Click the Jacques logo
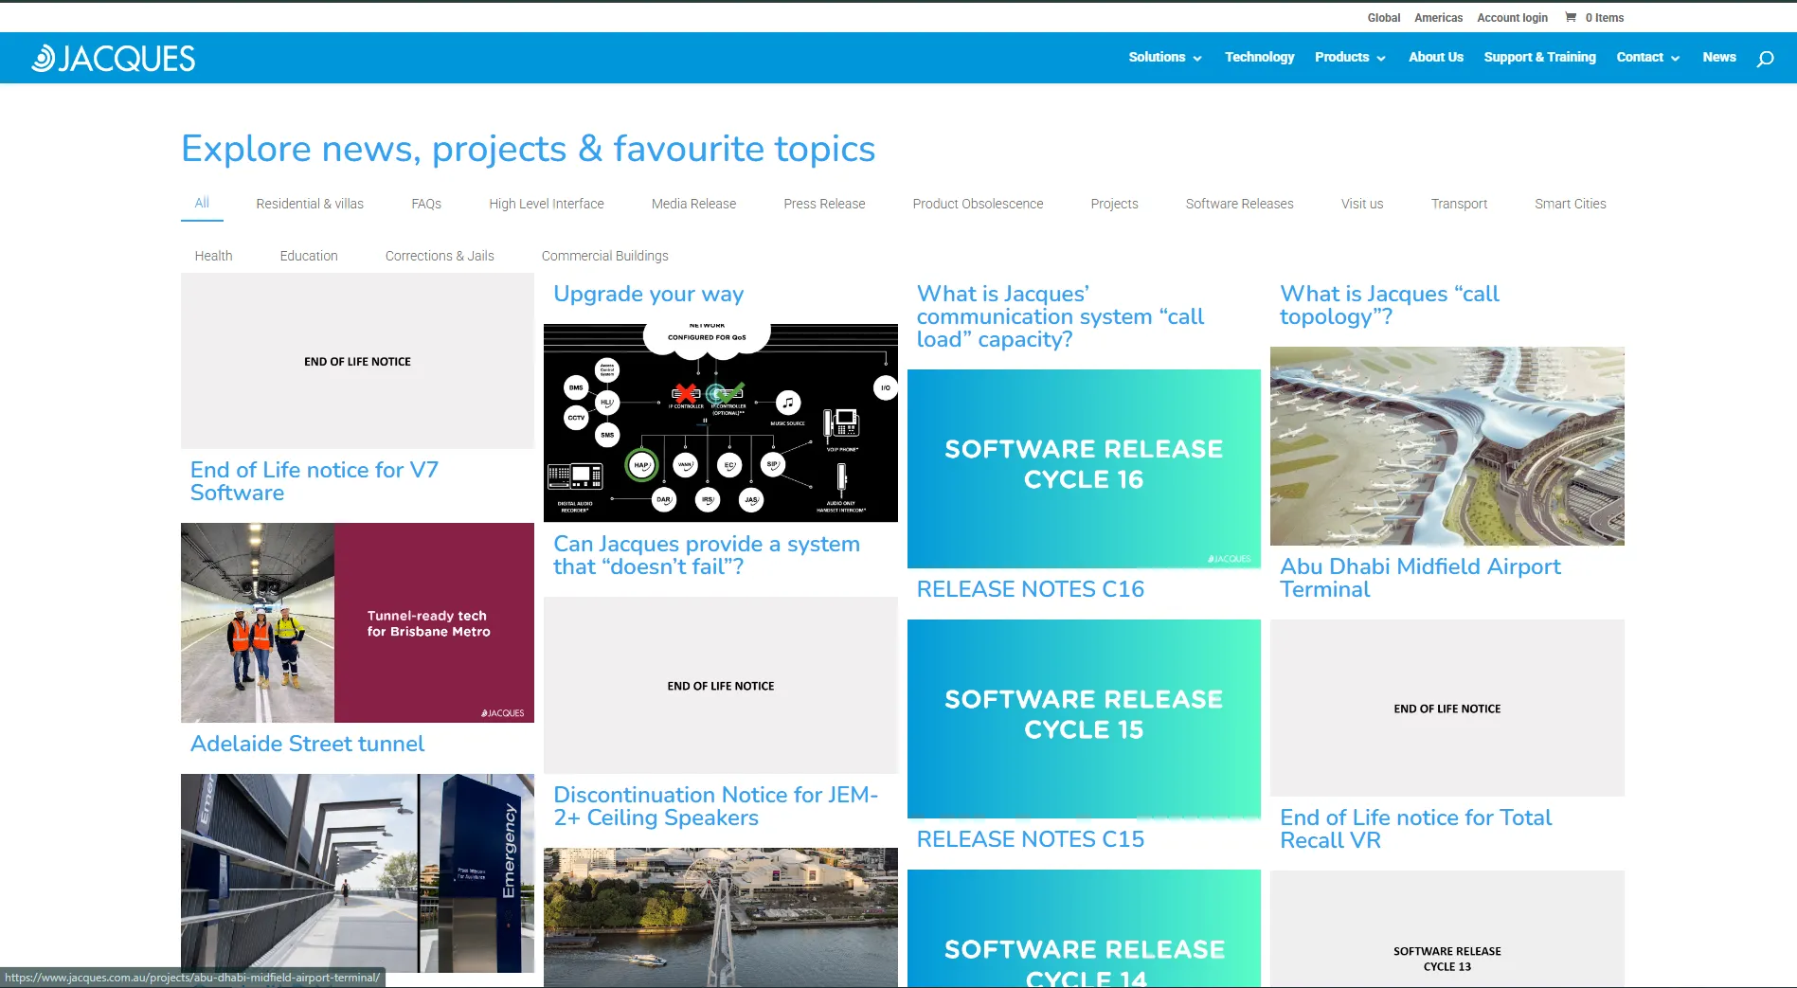Image resolution: width=1797 pixels, height=988 pixels. (113, 59)
